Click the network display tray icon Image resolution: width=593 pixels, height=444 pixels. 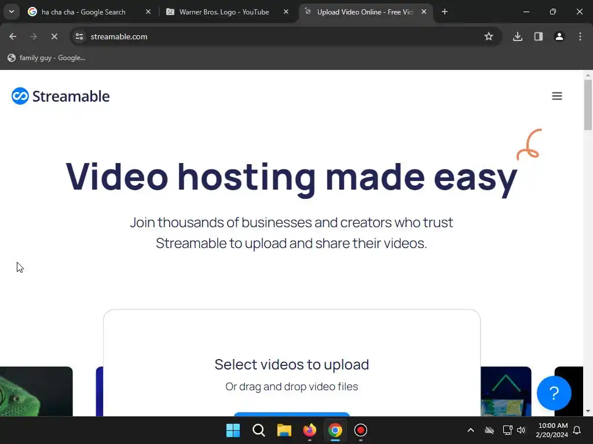pos(507,430)
